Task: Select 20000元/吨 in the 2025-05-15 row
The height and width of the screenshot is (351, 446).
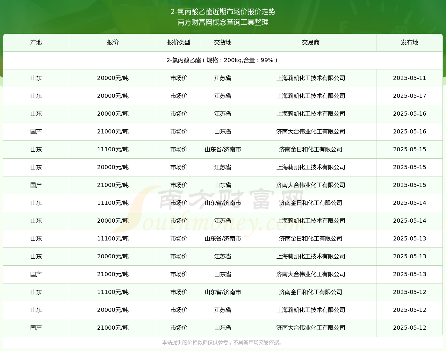Action: pos(113,167)
